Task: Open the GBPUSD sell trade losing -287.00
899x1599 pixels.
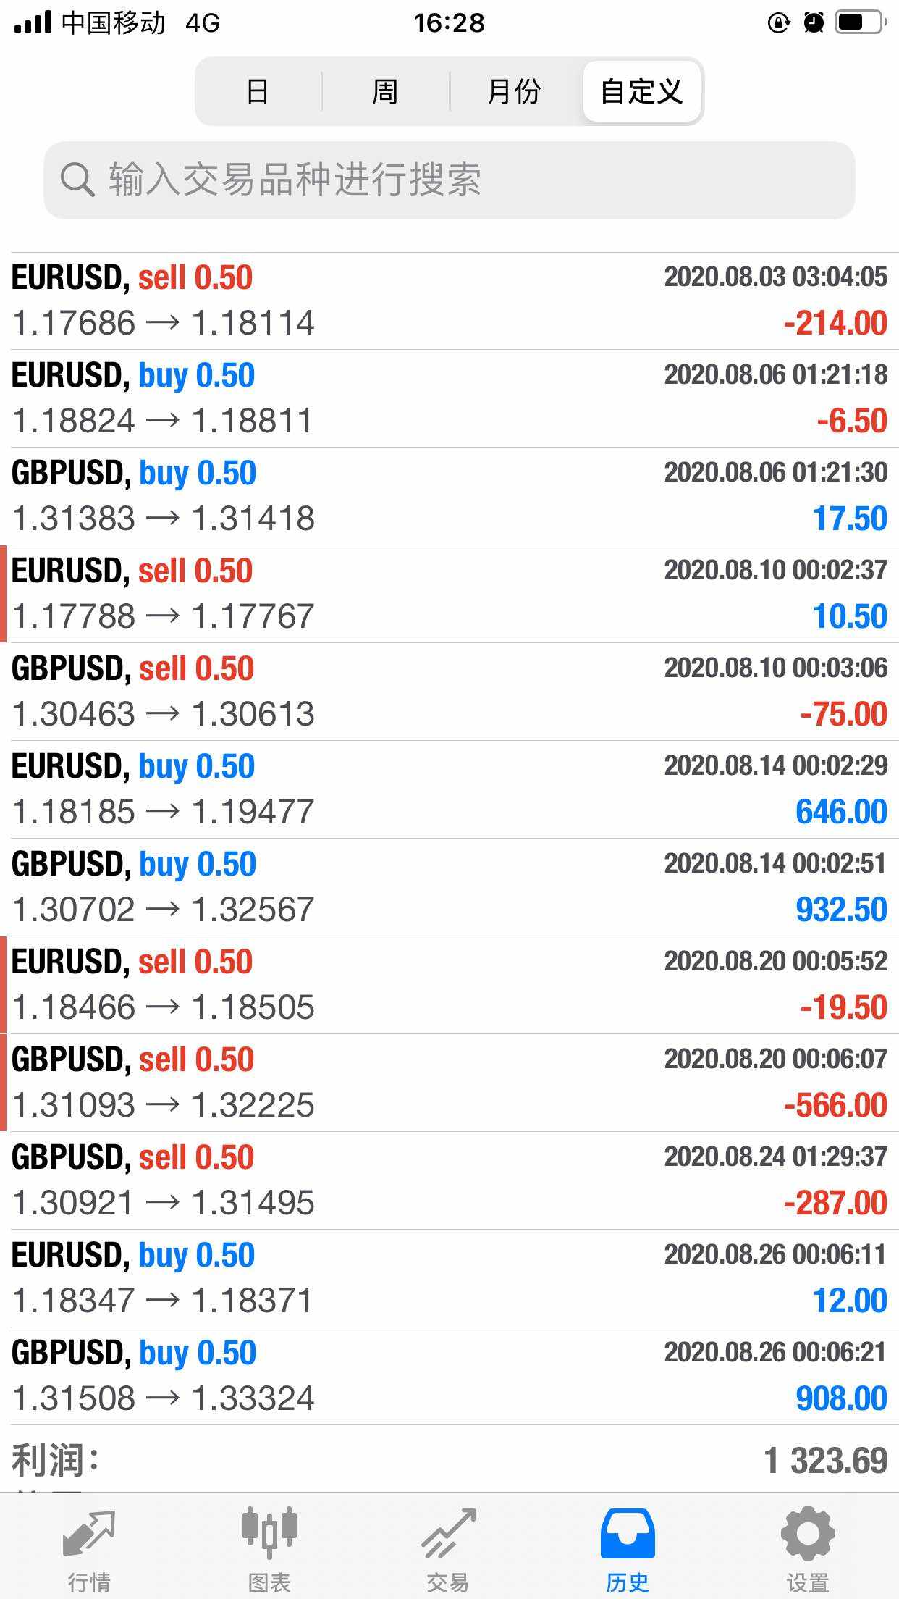Action: pyautogui.click(x=449, y=1180)
